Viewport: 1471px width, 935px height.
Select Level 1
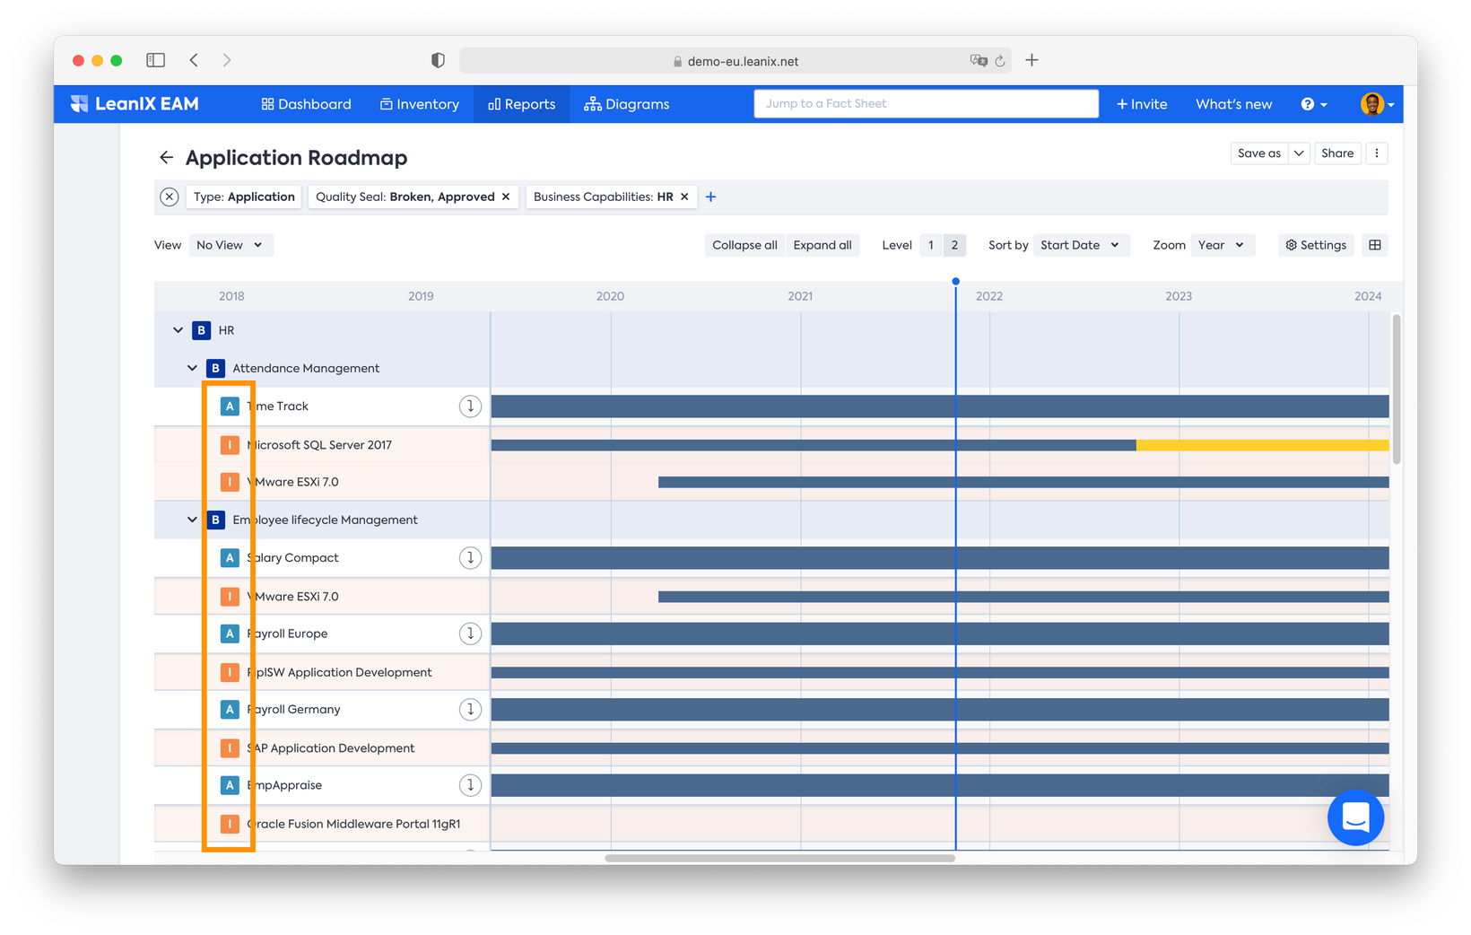click(x=931, y=245)
